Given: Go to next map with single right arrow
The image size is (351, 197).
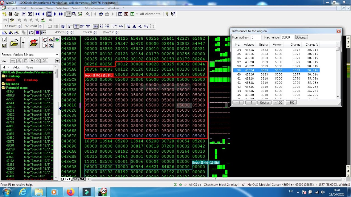Looking at the screenshot, I should click(x=55, y=14).
